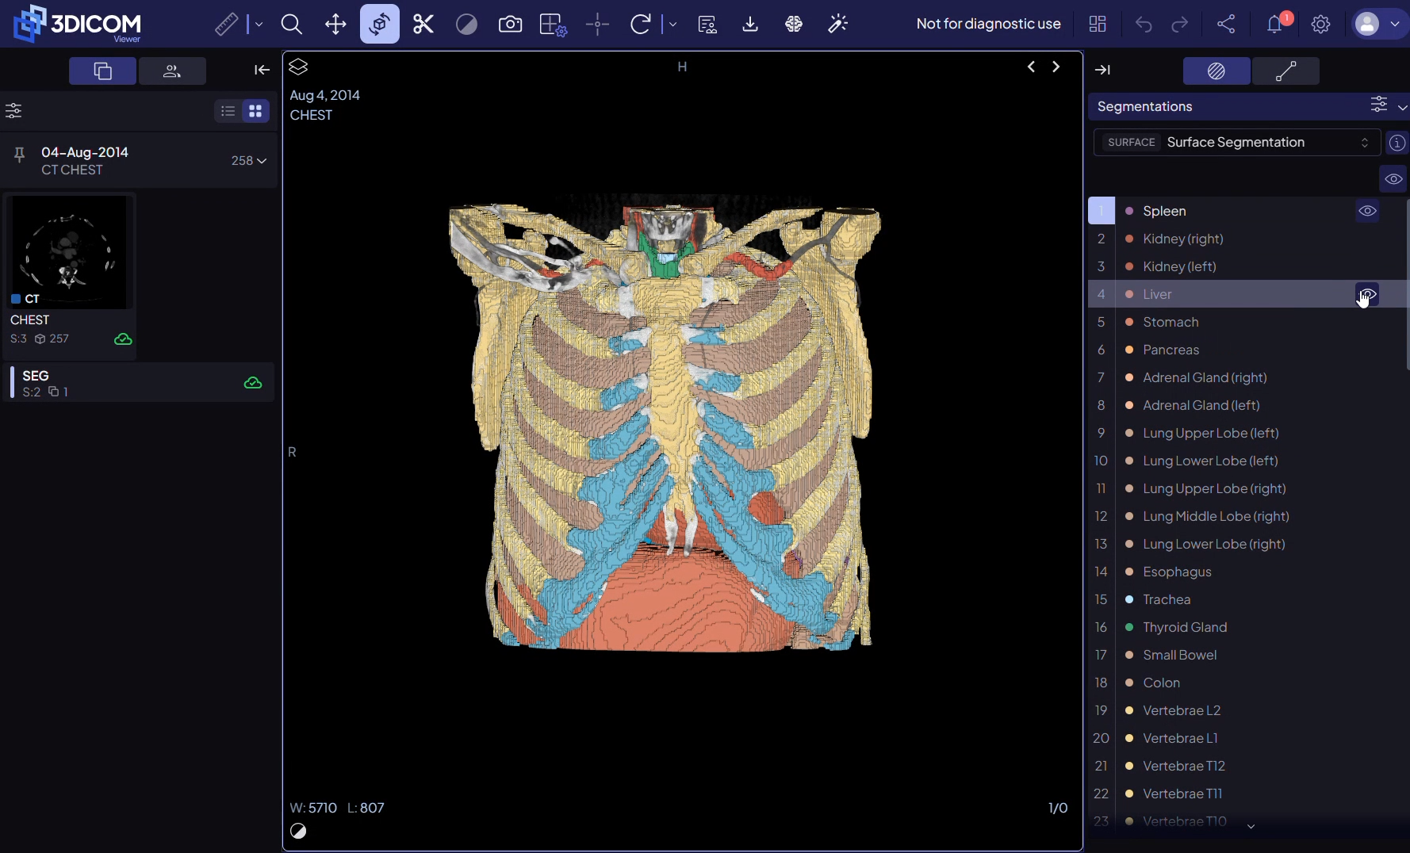The height and width of the screenshot is (853, 1410).
Task: Collapse the left side panel
Action: (262, 71)
